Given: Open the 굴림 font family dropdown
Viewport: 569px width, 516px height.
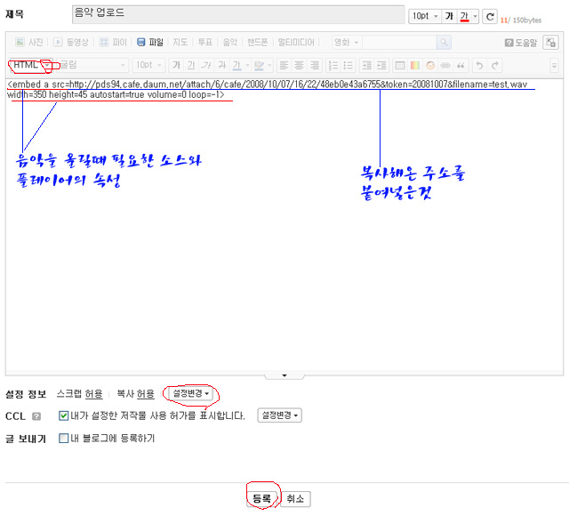Looking at the screenshot, I should coord(92,65).
